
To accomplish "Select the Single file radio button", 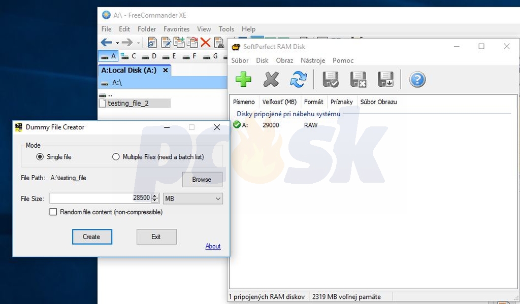I will [40, 157].
